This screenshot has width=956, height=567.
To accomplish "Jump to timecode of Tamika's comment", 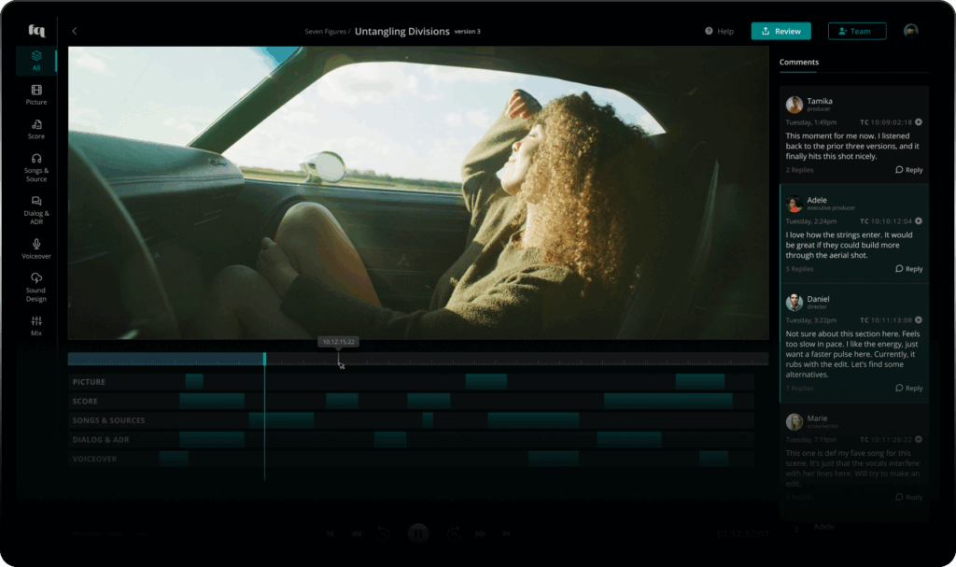I will 919,122.
